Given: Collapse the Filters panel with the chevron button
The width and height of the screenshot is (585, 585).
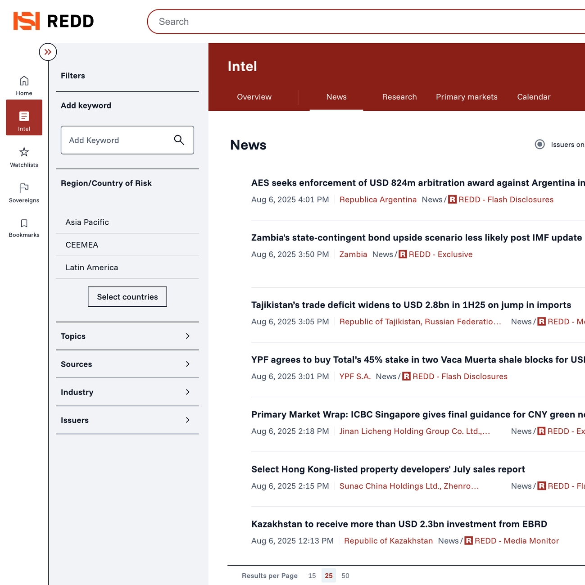Looking at the screenshot, I should 48,52.
